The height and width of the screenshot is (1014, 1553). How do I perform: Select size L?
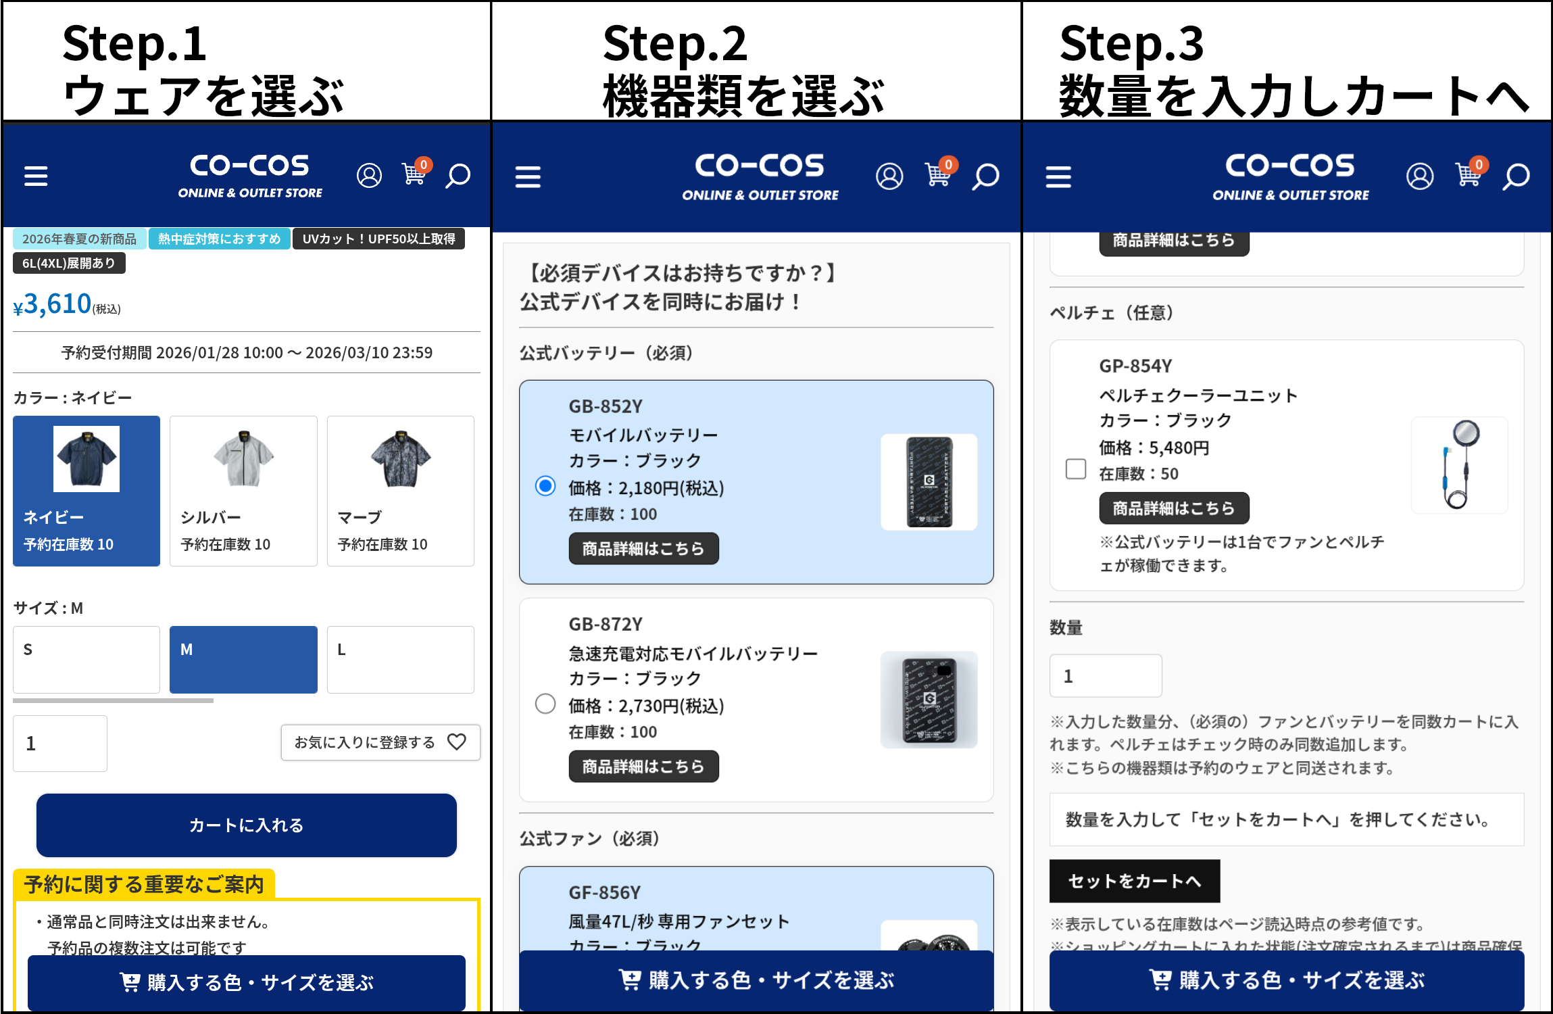tap(401, 659)
